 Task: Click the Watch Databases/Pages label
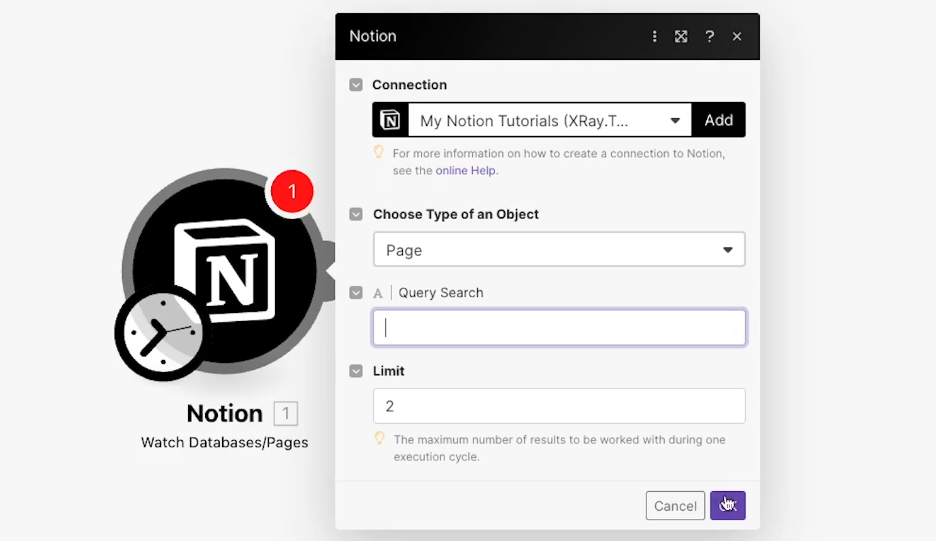click(x=225, y=443)
